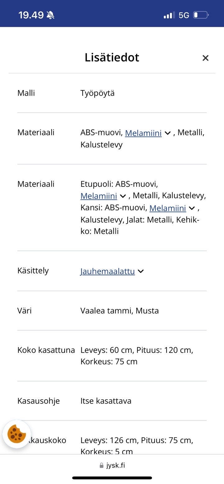The image size is (224, 484).
Task: Click the padlock icon beside jysk.fi
Action: tap(101, 465)
